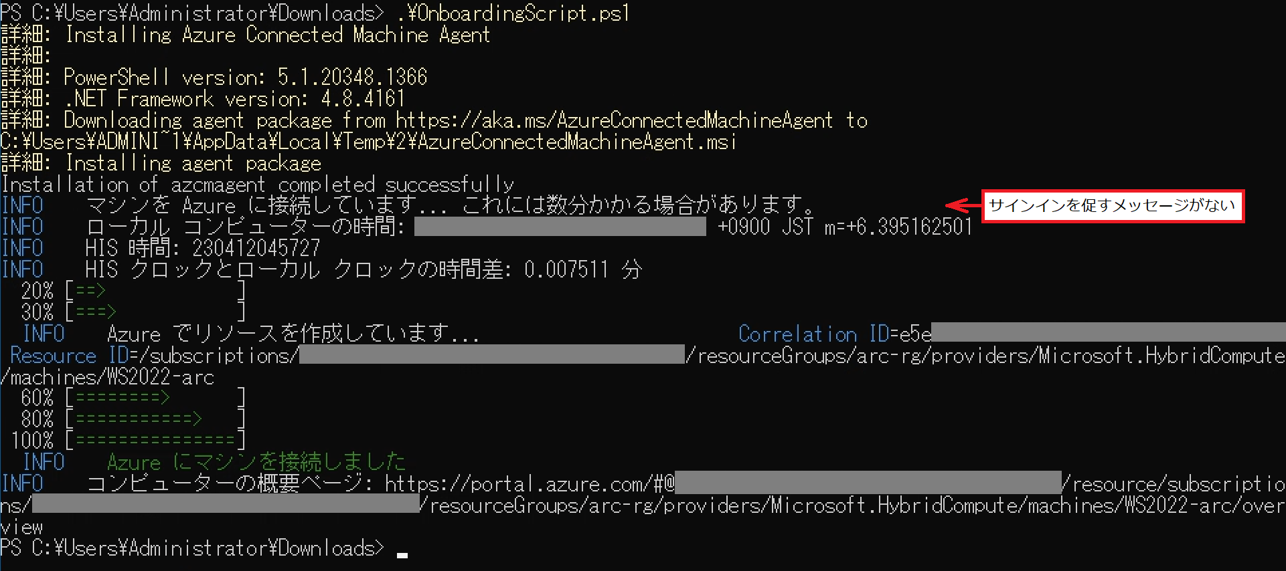The width and height of the screenshot is (1286, 571).
Task: Click the .NET Framework version line
Action: [x=203, y=98]
